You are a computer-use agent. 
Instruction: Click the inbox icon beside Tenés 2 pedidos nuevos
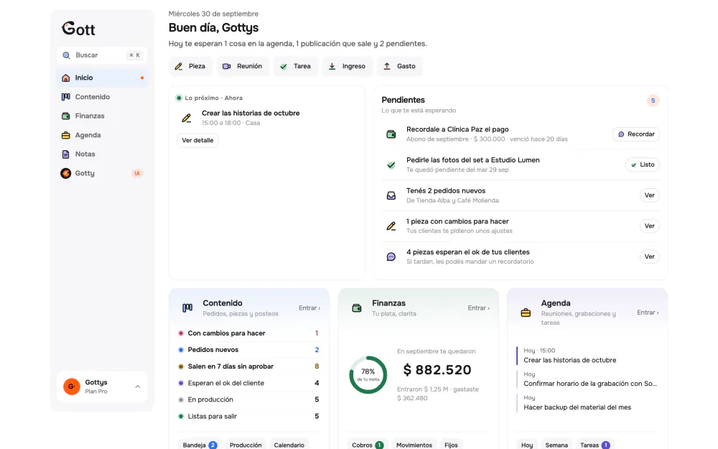391,195
